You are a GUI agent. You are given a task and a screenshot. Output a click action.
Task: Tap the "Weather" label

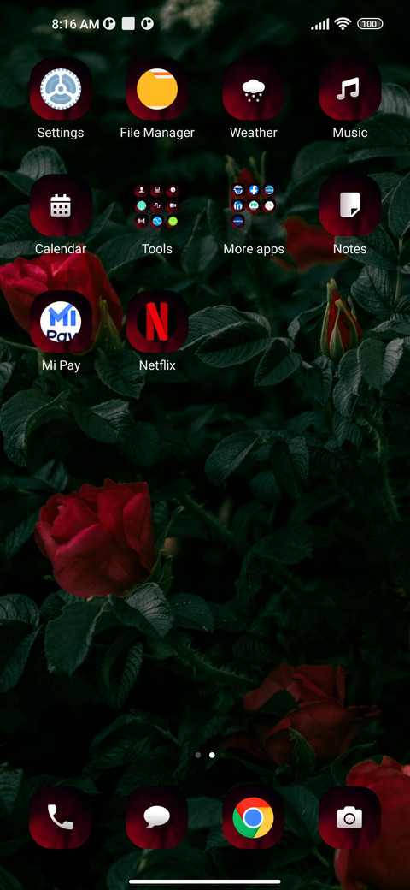pyautogui.click(x=253, y=133)
